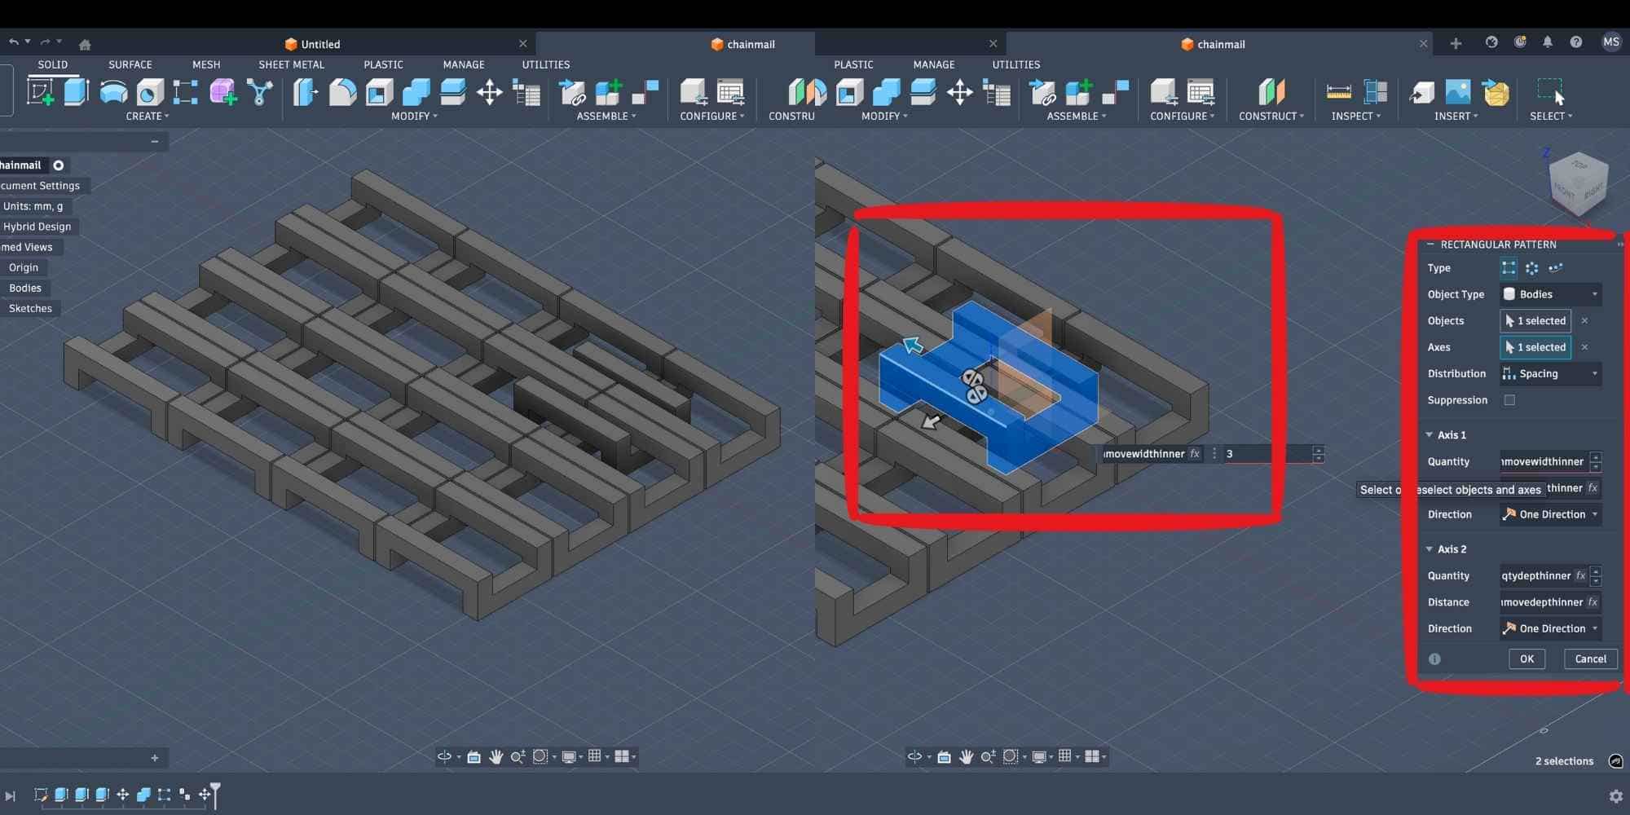Viewport: 1630px width, 815px height.
Task: Open the SHEET METAL ribbon tab
Action: [291, 64]
